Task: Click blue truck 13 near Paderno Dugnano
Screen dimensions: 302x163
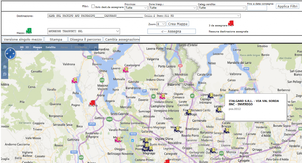Action: (x=213, y=151)
